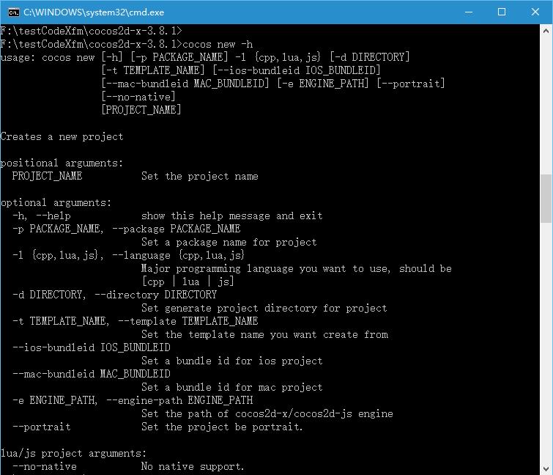Minimize the cmd.exe window
Screen dimensions: 553x475
[x=469, y=12]
